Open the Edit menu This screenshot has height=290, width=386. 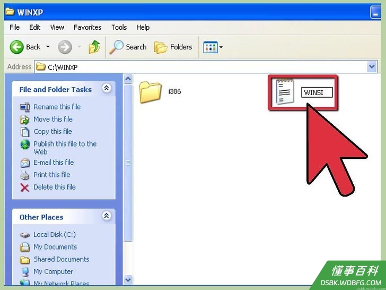34,27
